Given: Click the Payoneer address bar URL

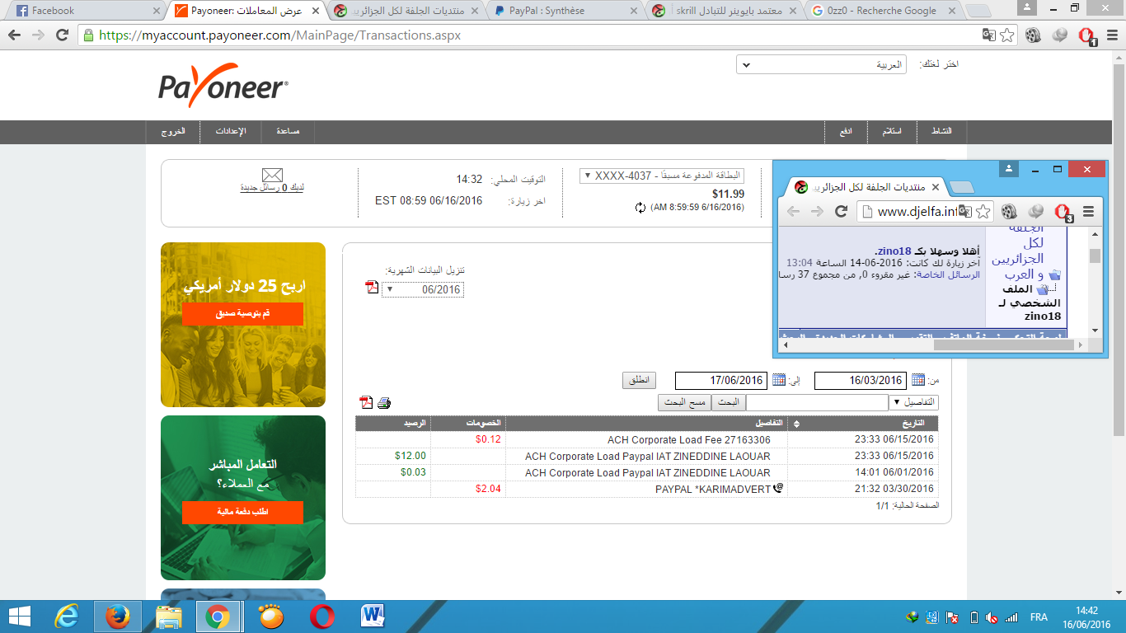Looking at the screenshot, I should (279, 36).
